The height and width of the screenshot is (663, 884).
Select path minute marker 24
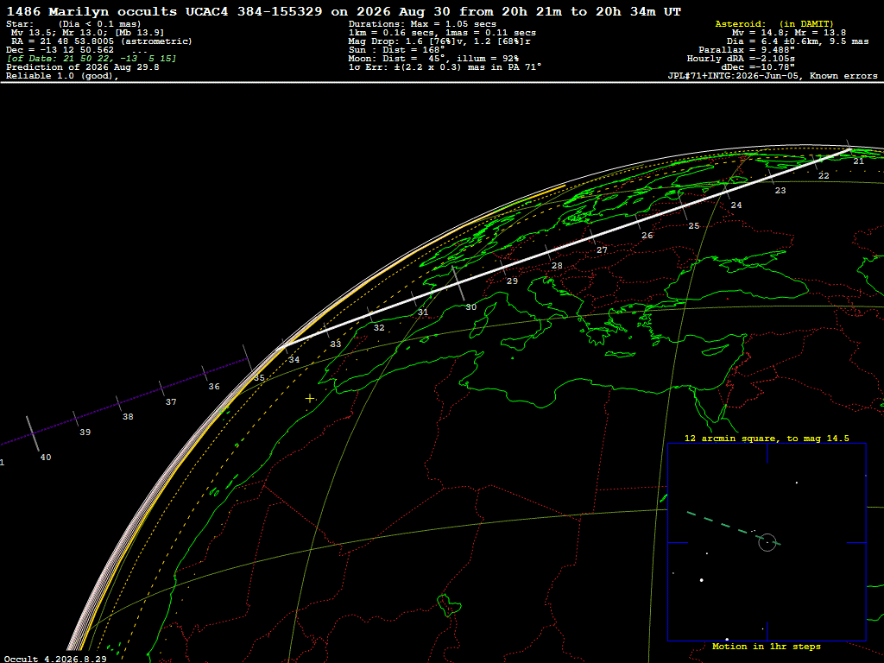tap(736, 205)
